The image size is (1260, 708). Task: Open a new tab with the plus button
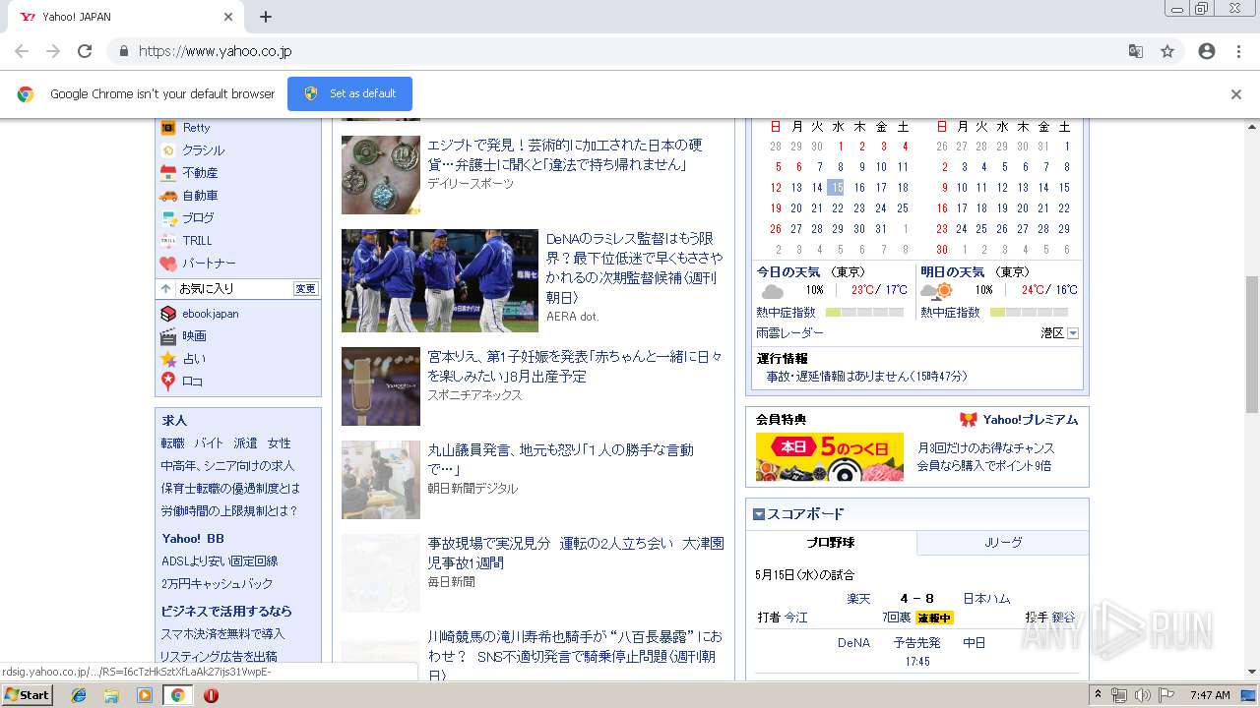(x=266, y=17)
